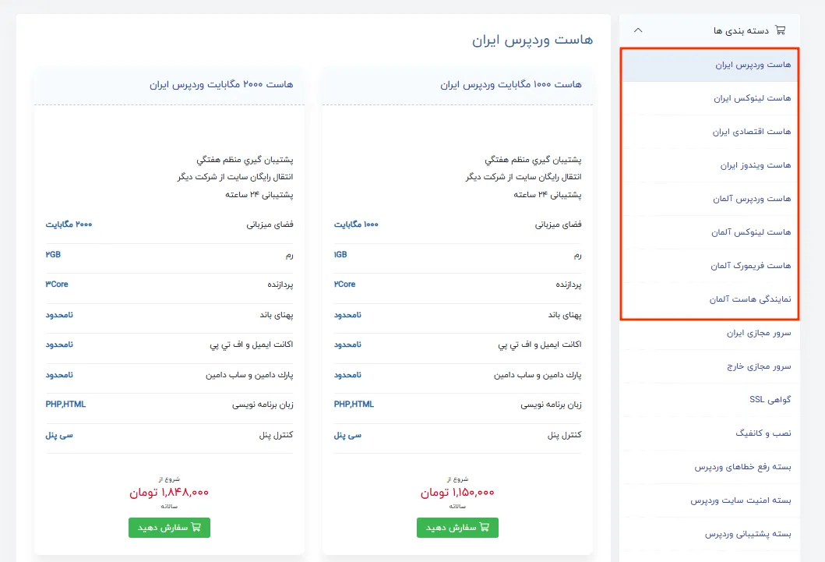Open سرور مجازی خارج category
The height and width of the screenshot is (562, 825).
click(710, 366)
